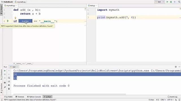Clear all console output with trash icon

click(9, 89)
